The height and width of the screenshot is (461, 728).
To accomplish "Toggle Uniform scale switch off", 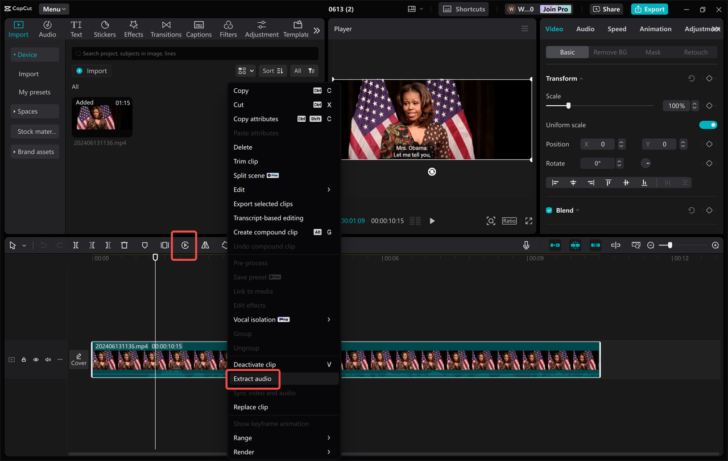I will [708, 125].
